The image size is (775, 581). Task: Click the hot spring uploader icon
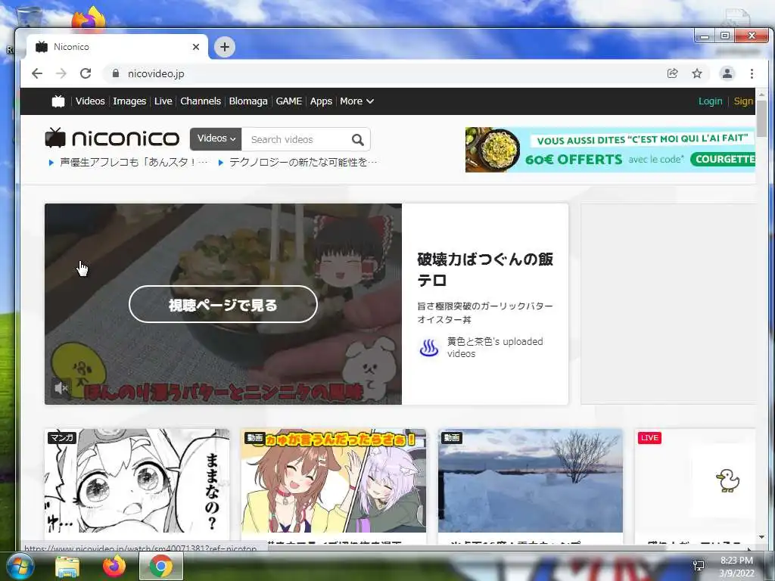[x=429, y=348]
